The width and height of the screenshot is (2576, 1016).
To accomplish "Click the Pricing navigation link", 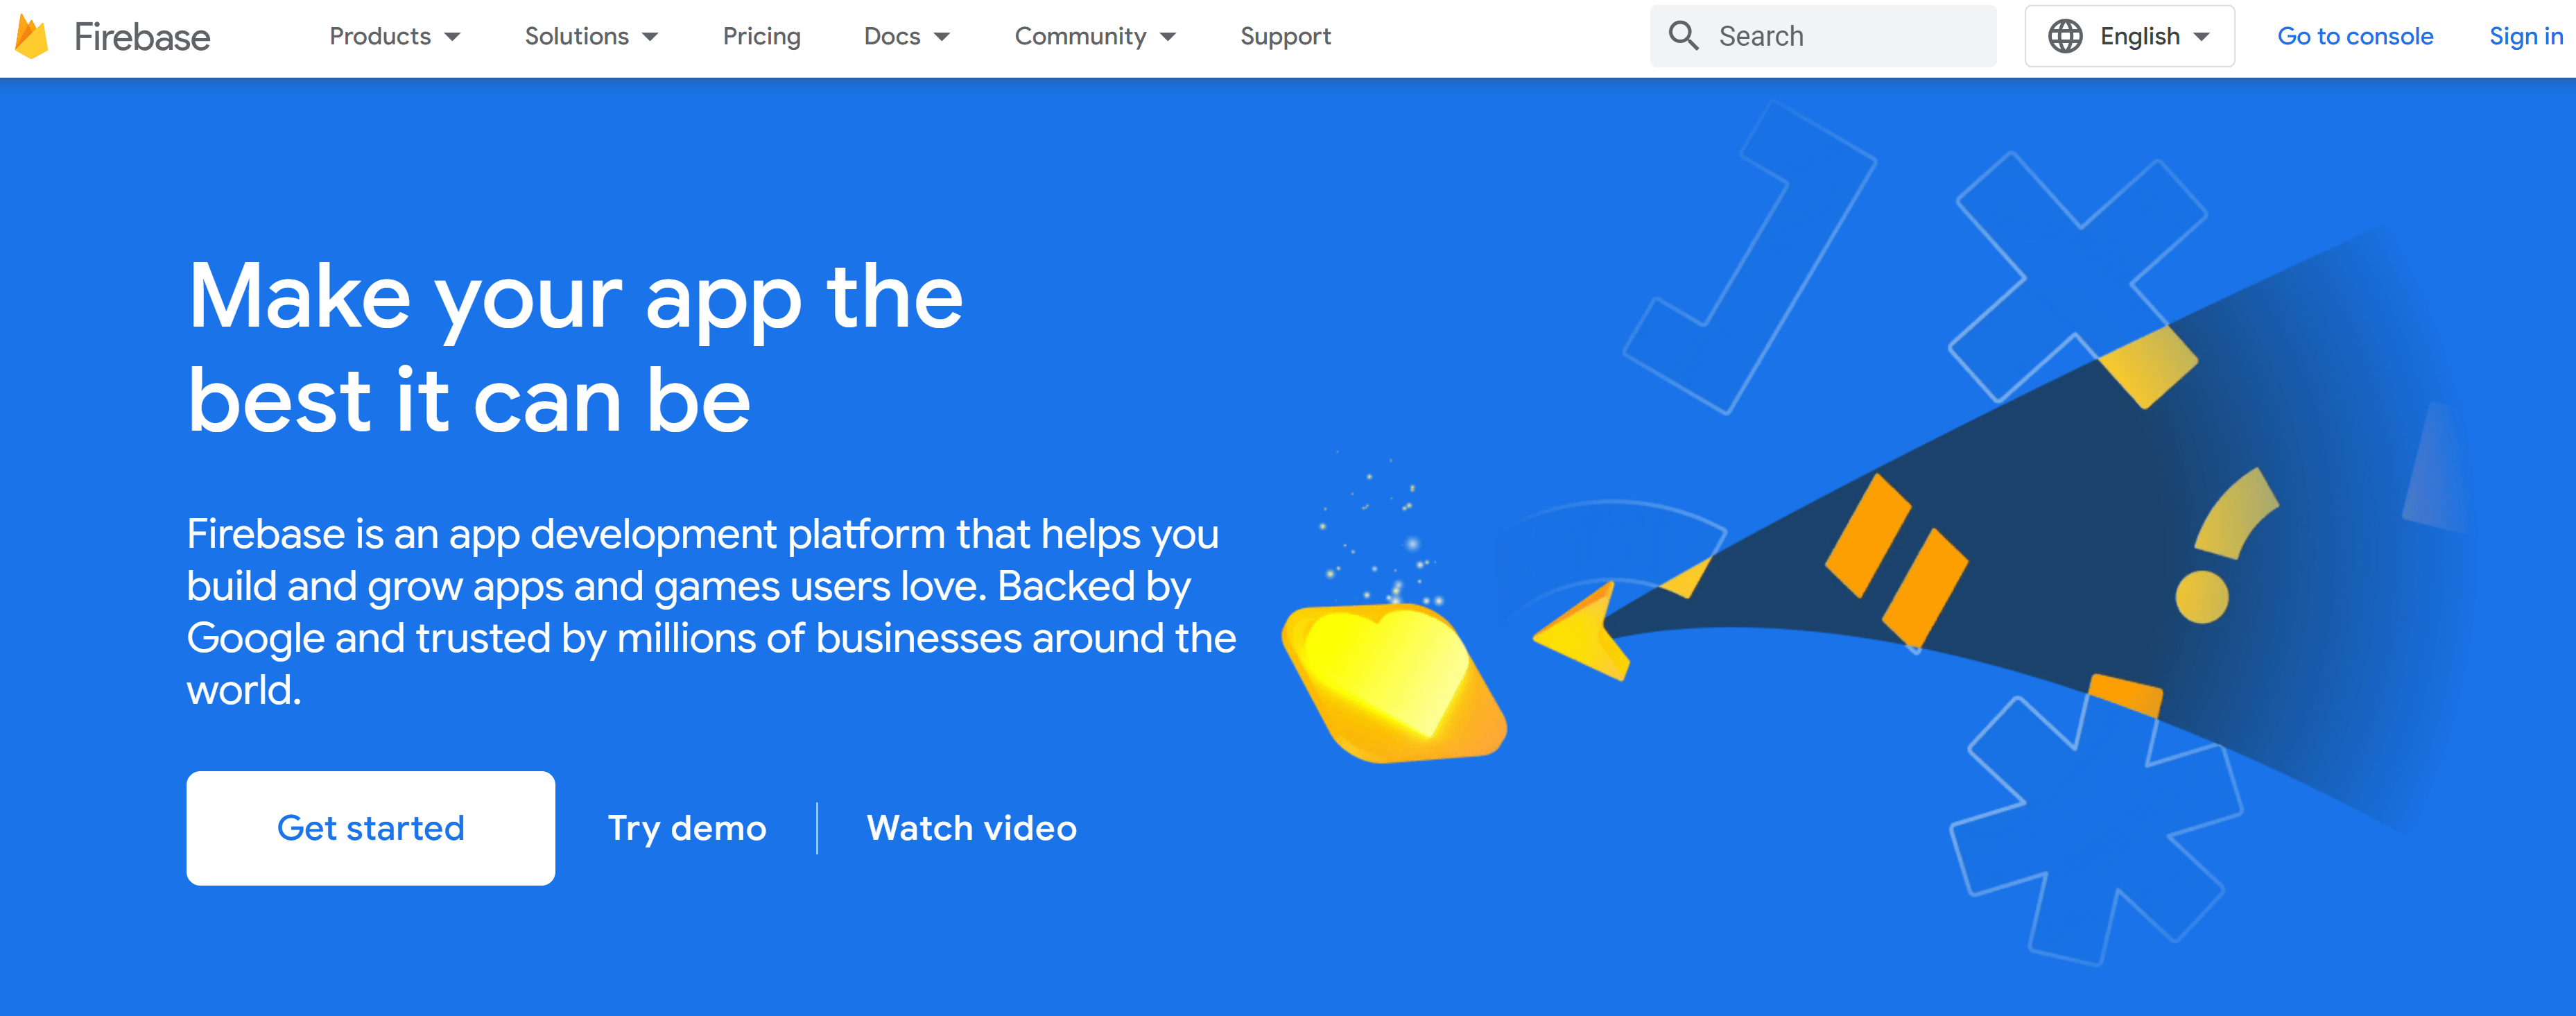I will [x=761, y=36].
